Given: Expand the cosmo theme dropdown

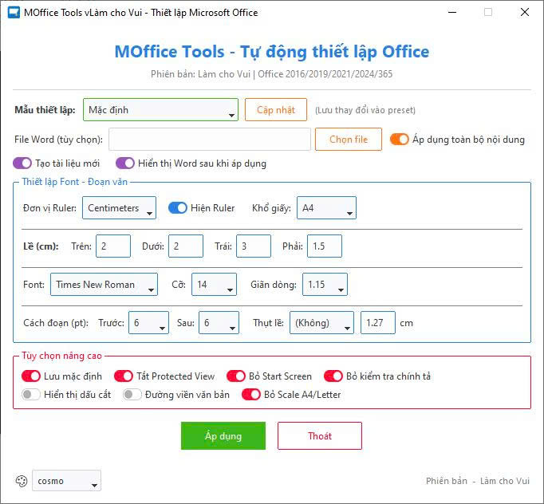Looking at the screenshot, I should (67, 481).
